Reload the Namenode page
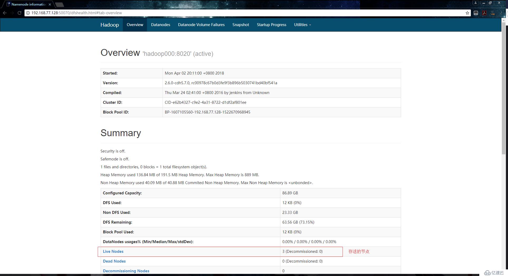 (19, 13)
